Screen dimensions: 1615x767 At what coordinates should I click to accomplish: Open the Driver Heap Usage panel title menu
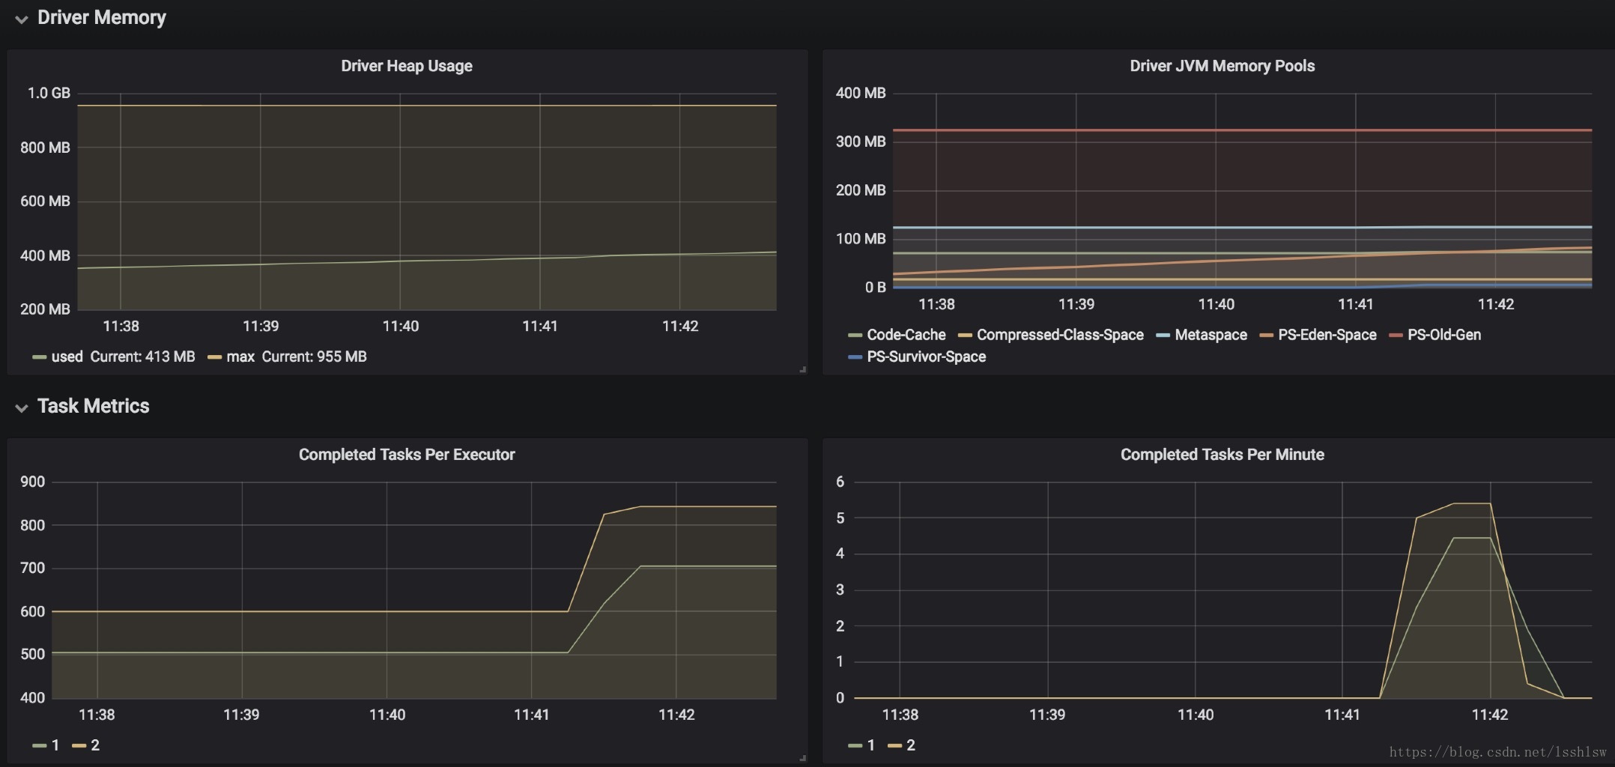(407, 66)
